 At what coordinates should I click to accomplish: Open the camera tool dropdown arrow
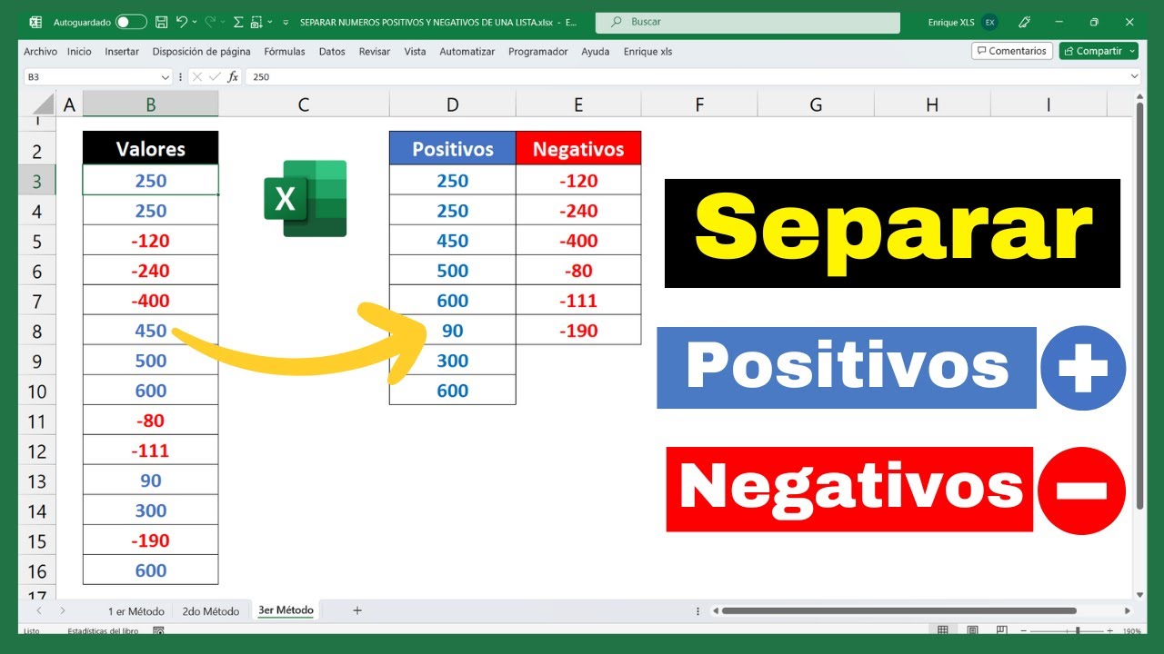[270, 22]
